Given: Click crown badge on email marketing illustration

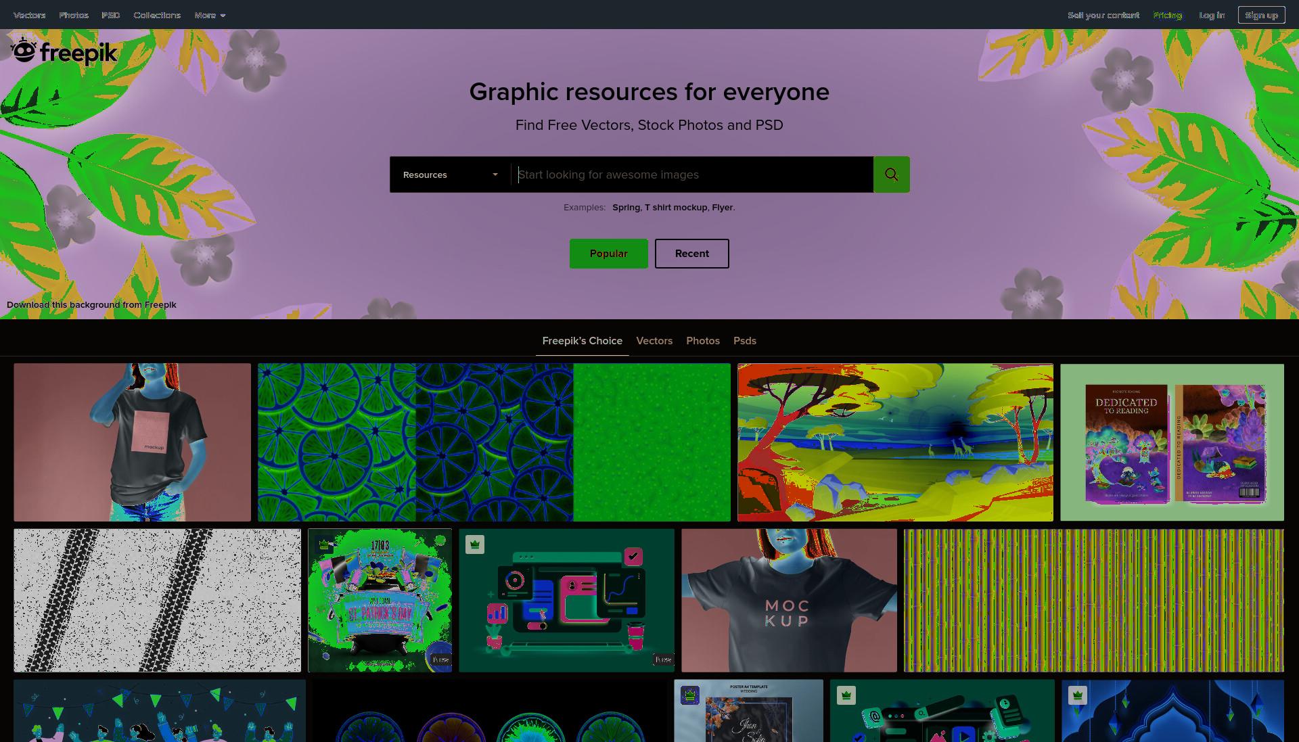Looking at the screenshot, I should pyautogui.click(x=846, y=695).
